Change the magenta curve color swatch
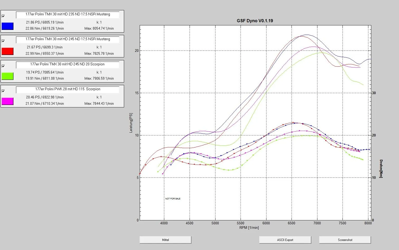This screenshot has height=250, width=399. coord(7,101)
